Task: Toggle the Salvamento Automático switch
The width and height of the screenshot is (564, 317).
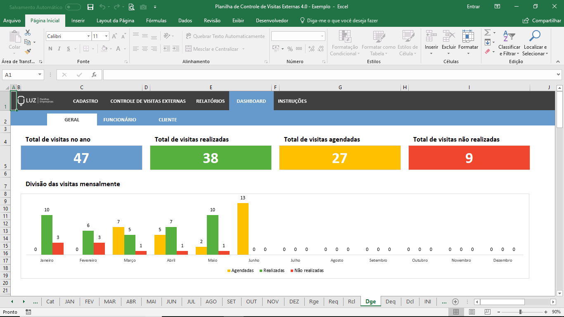Action: [x=73, y=7]
